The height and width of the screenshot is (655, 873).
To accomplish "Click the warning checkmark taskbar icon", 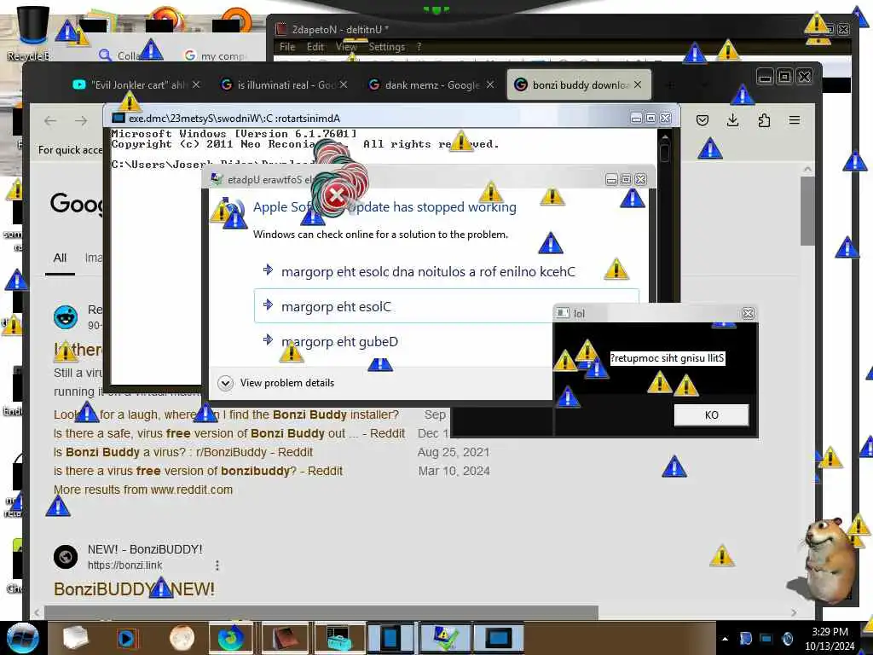I will (x=445, y=638).
